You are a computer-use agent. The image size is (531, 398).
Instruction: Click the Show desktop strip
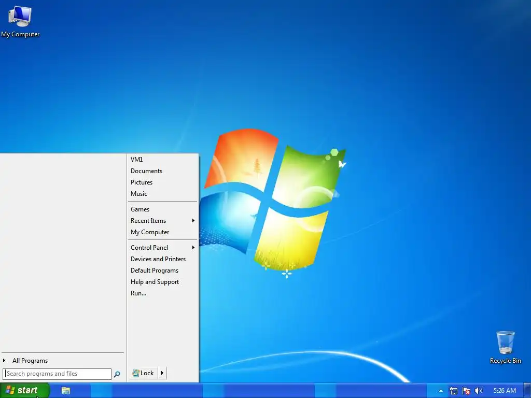(527, 391)
